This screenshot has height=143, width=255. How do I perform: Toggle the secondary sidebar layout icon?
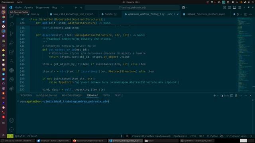(x=239, y=8)
